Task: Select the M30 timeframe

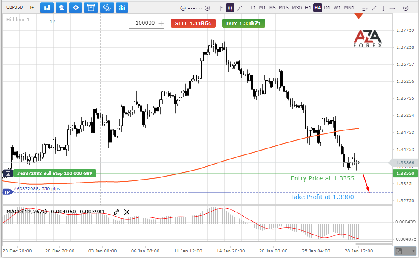Action: [x=296, y=8]
